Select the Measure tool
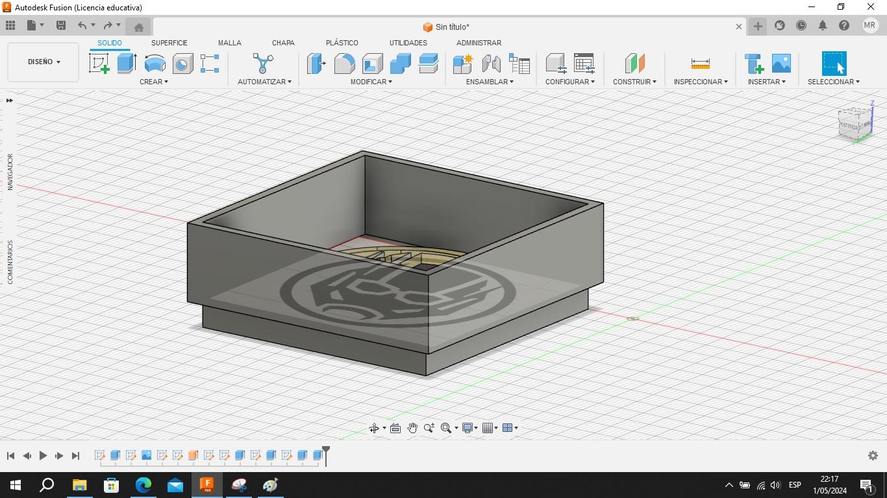 [700, 64]
